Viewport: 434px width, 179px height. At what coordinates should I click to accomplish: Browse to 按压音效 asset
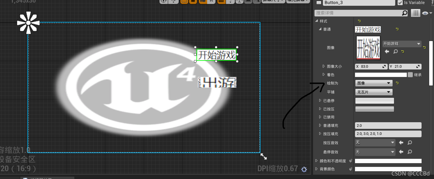(x=410, y=142)
